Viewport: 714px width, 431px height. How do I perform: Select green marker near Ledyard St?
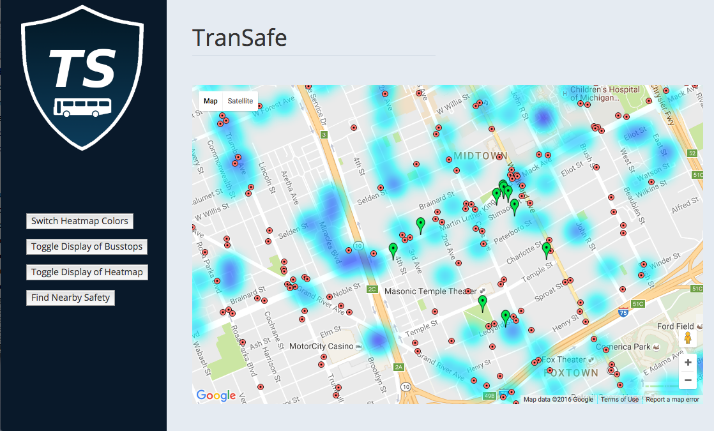tap(505, 318)
